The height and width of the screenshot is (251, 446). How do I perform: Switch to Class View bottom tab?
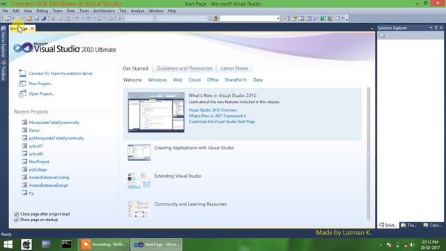(x=433, y=225)
